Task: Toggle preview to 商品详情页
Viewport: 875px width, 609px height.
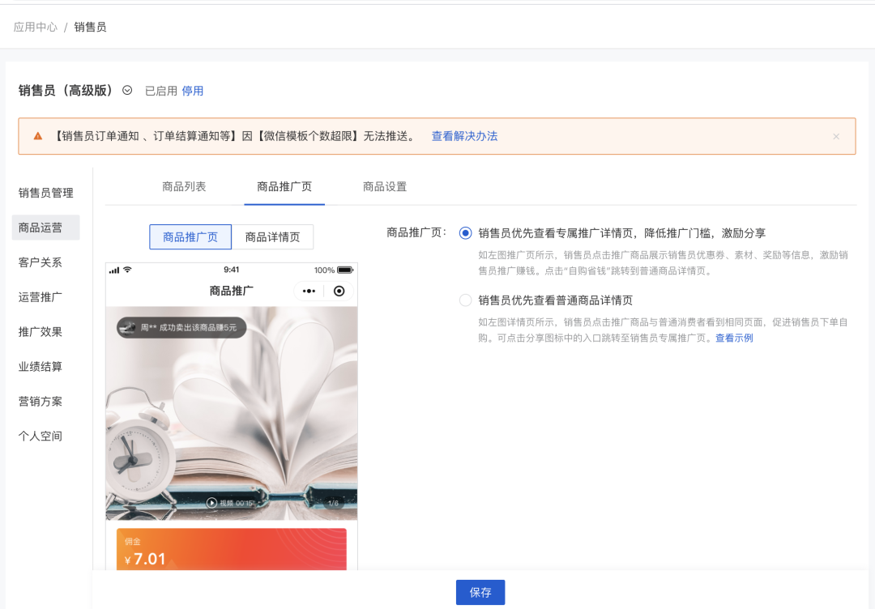Action: tap(272, 237)
